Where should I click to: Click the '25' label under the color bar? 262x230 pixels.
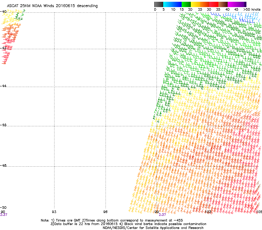tap(200, 10)
